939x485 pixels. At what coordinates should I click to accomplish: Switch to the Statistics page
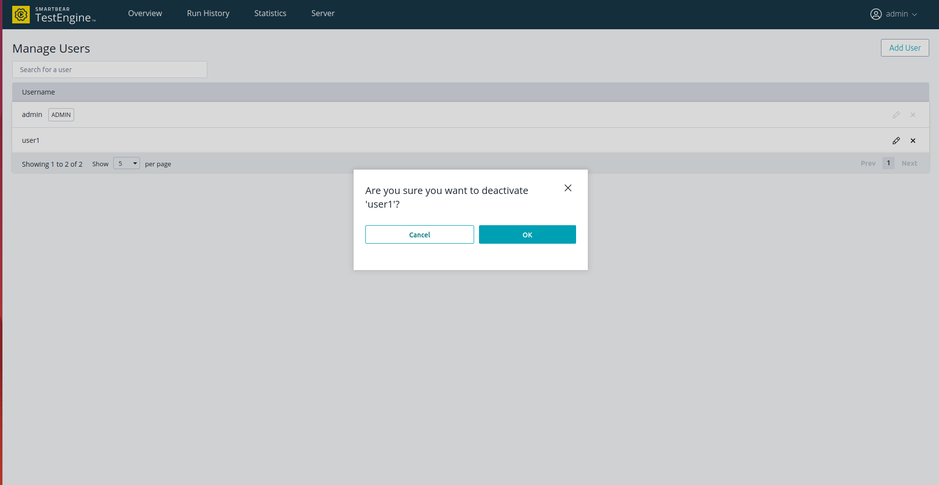270,14
